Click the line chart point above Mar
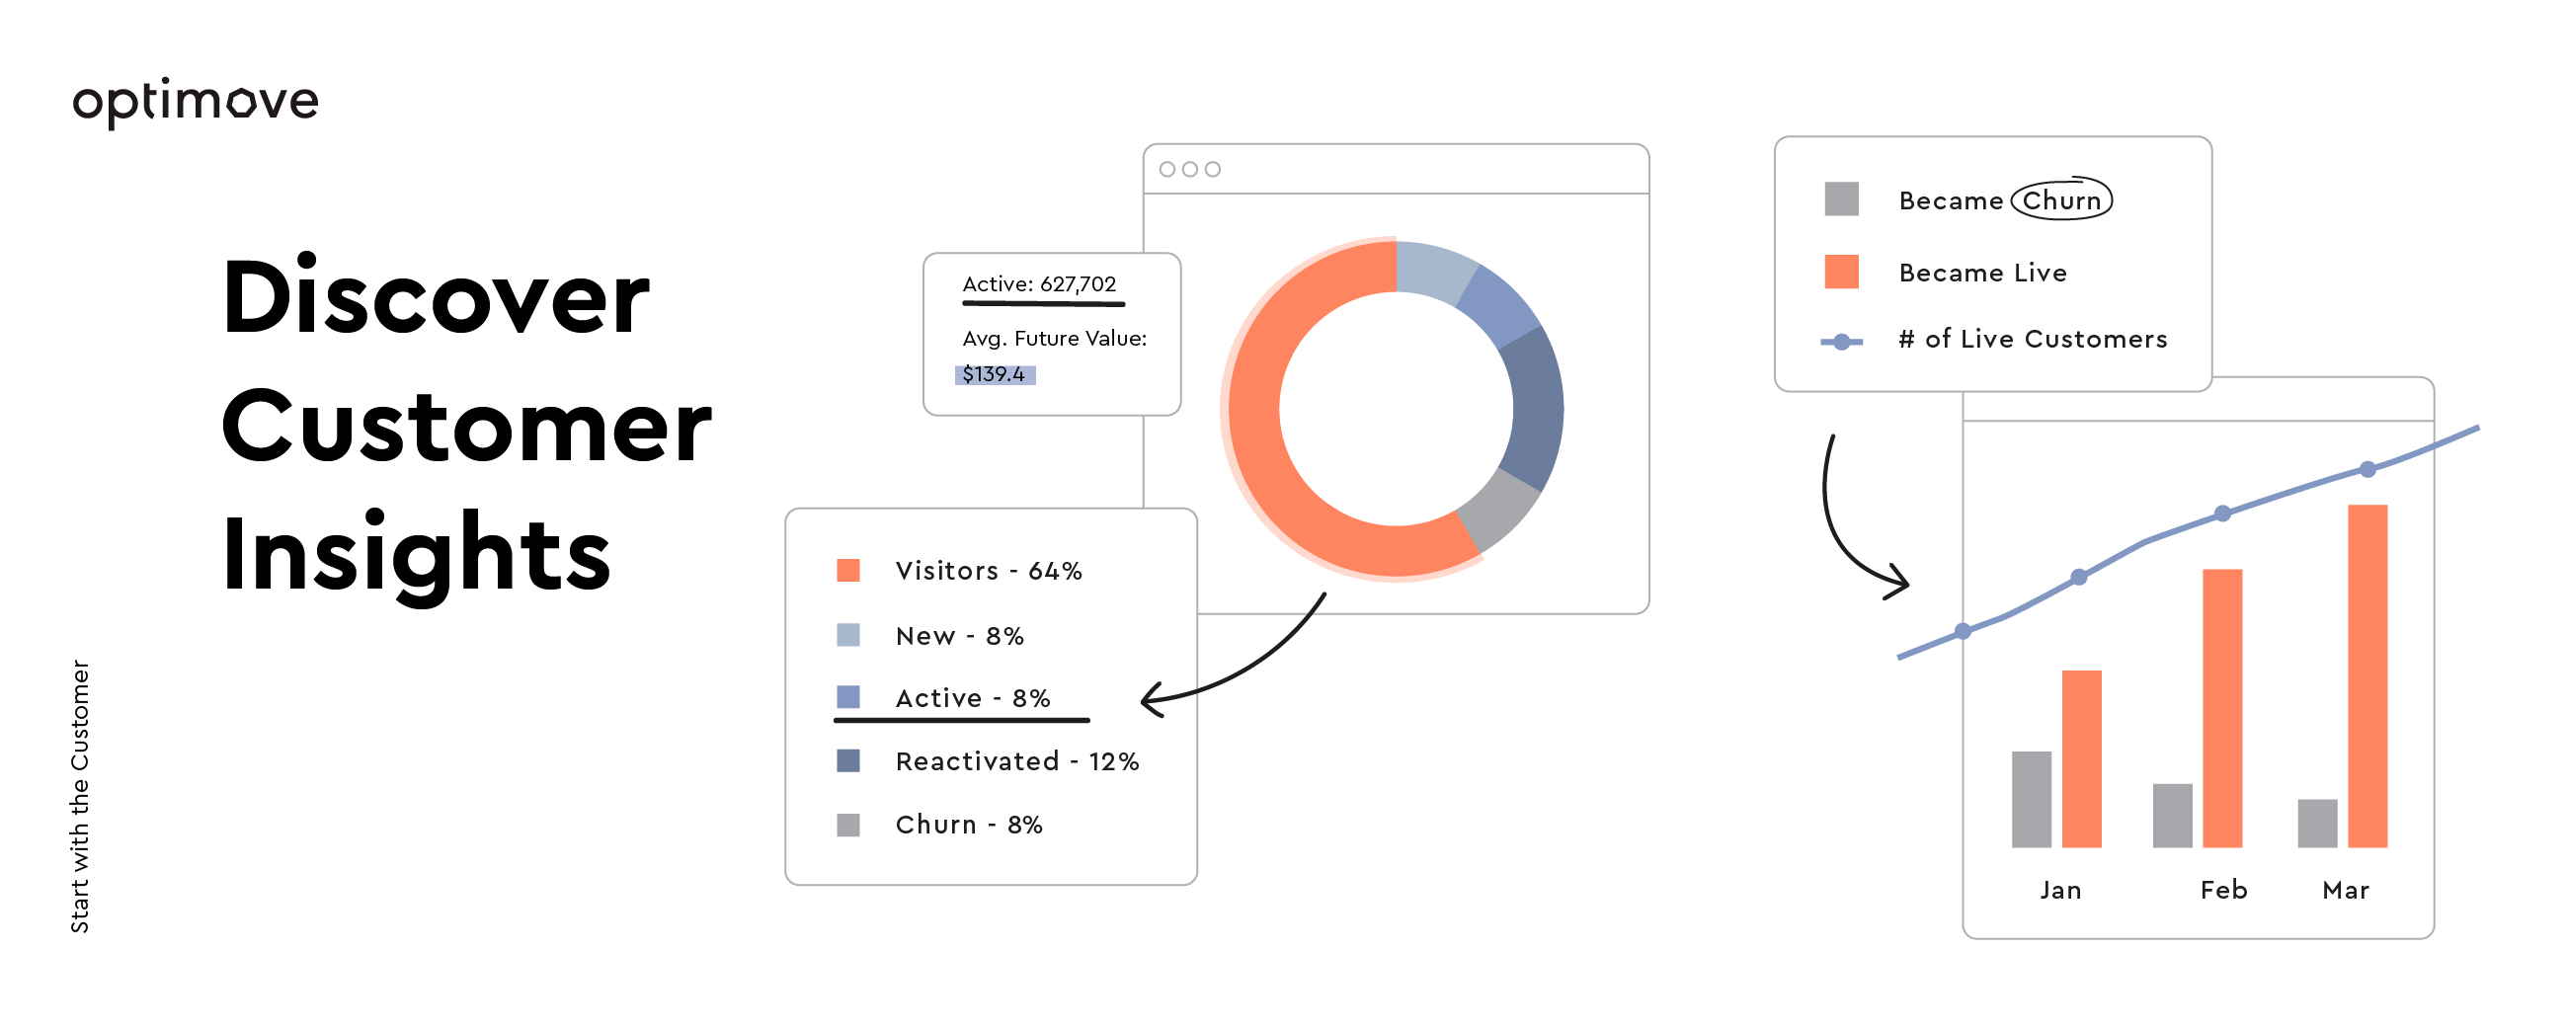 tap(2367, 469)
